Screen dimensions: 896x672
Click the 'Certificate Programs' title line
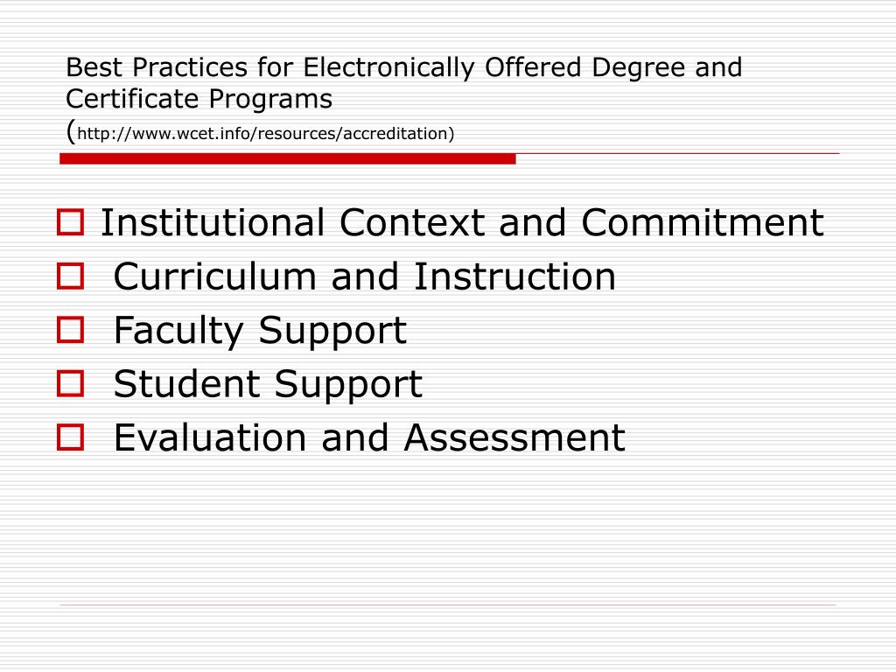click(199, 99)
